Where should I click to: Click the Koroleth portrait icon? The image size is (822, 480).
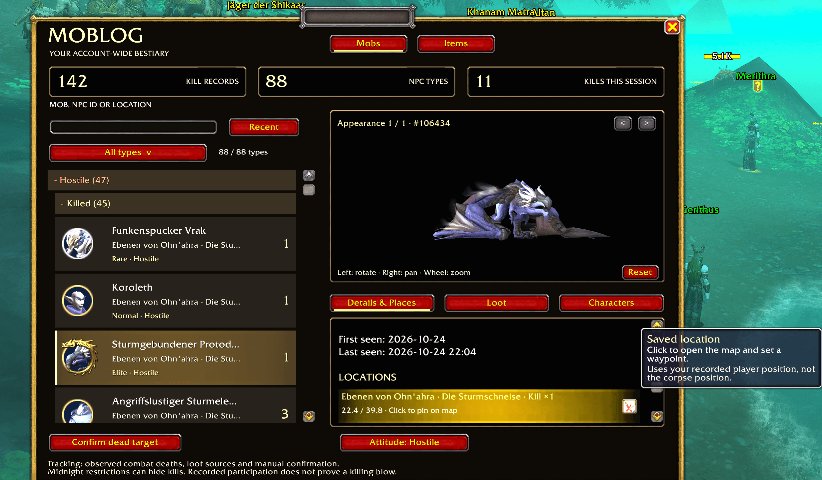click(x=77, y=301)
